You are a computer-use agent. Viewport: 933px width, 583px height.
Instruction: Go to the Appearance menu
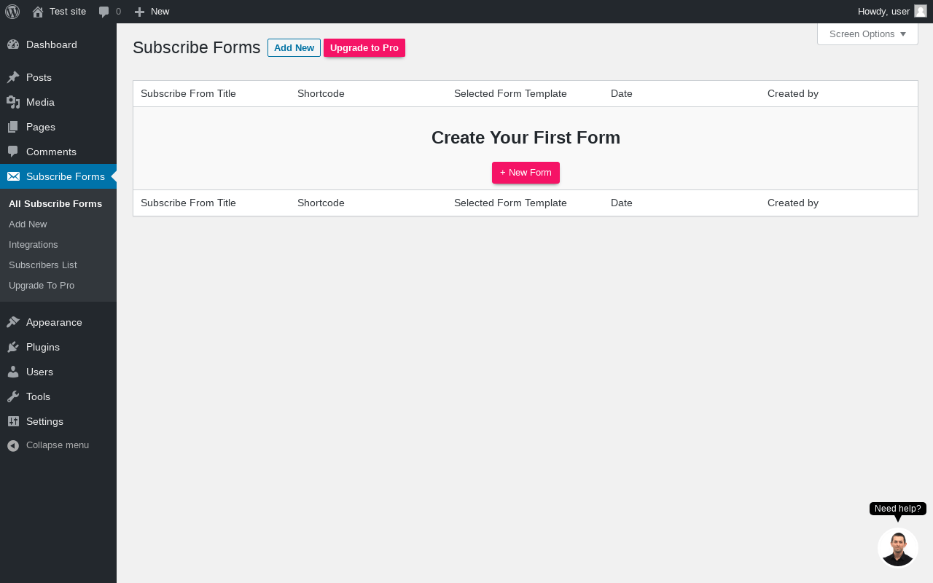[x=54, y=322]
